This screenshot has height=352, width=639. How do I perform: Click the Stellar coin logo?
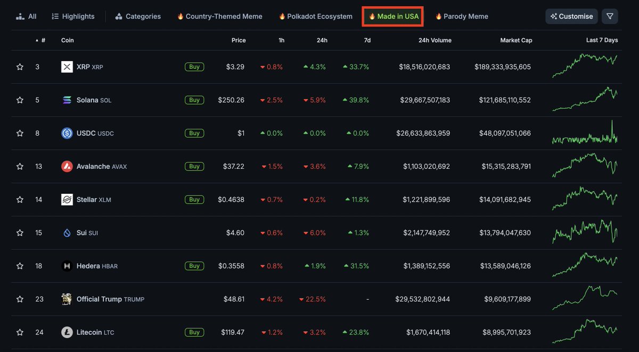pyautogui.click(x=67, y=200)
